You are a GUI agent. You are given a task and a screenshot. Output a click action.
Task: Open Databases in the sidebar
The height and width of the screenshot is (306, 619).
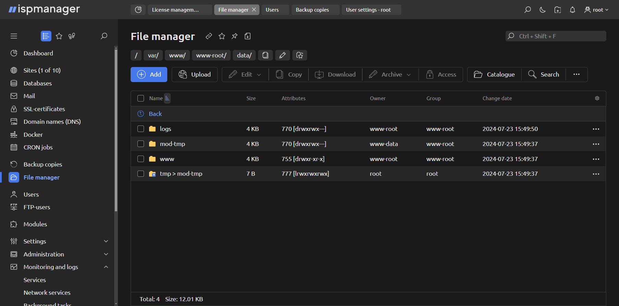point(37,83)
